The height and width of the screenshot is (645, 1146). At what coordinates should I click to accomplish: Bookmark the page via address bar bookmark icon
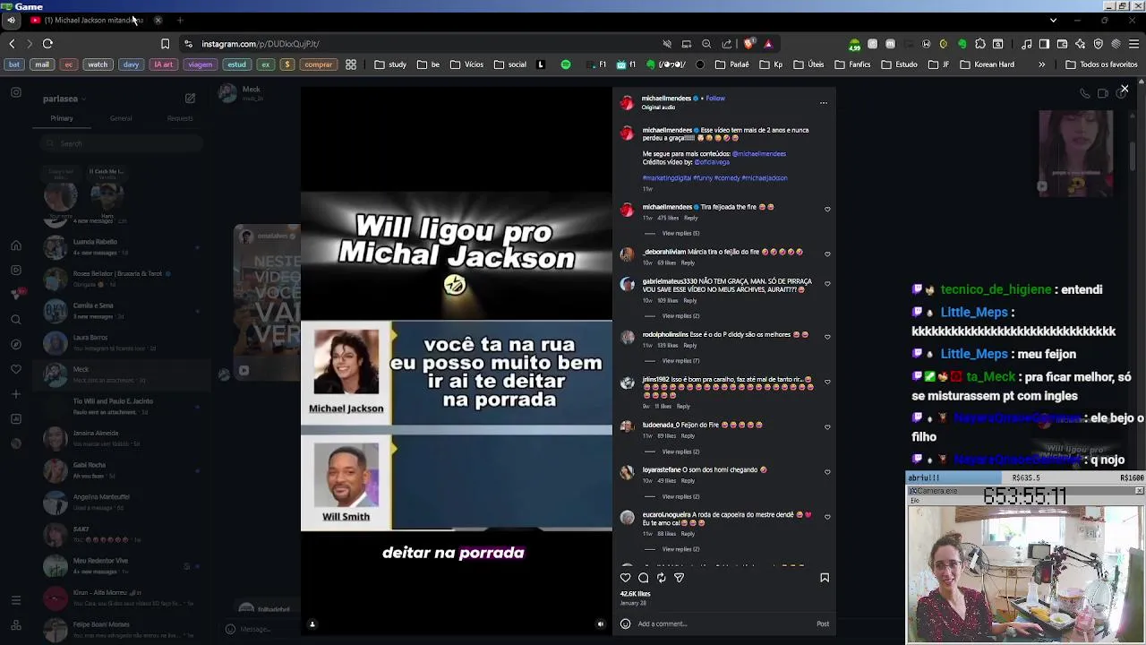(165, 44)
